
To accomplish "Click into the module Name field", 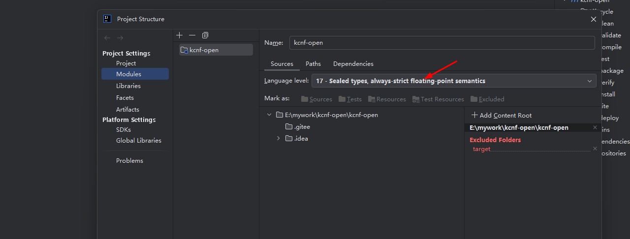I will 441,43.
